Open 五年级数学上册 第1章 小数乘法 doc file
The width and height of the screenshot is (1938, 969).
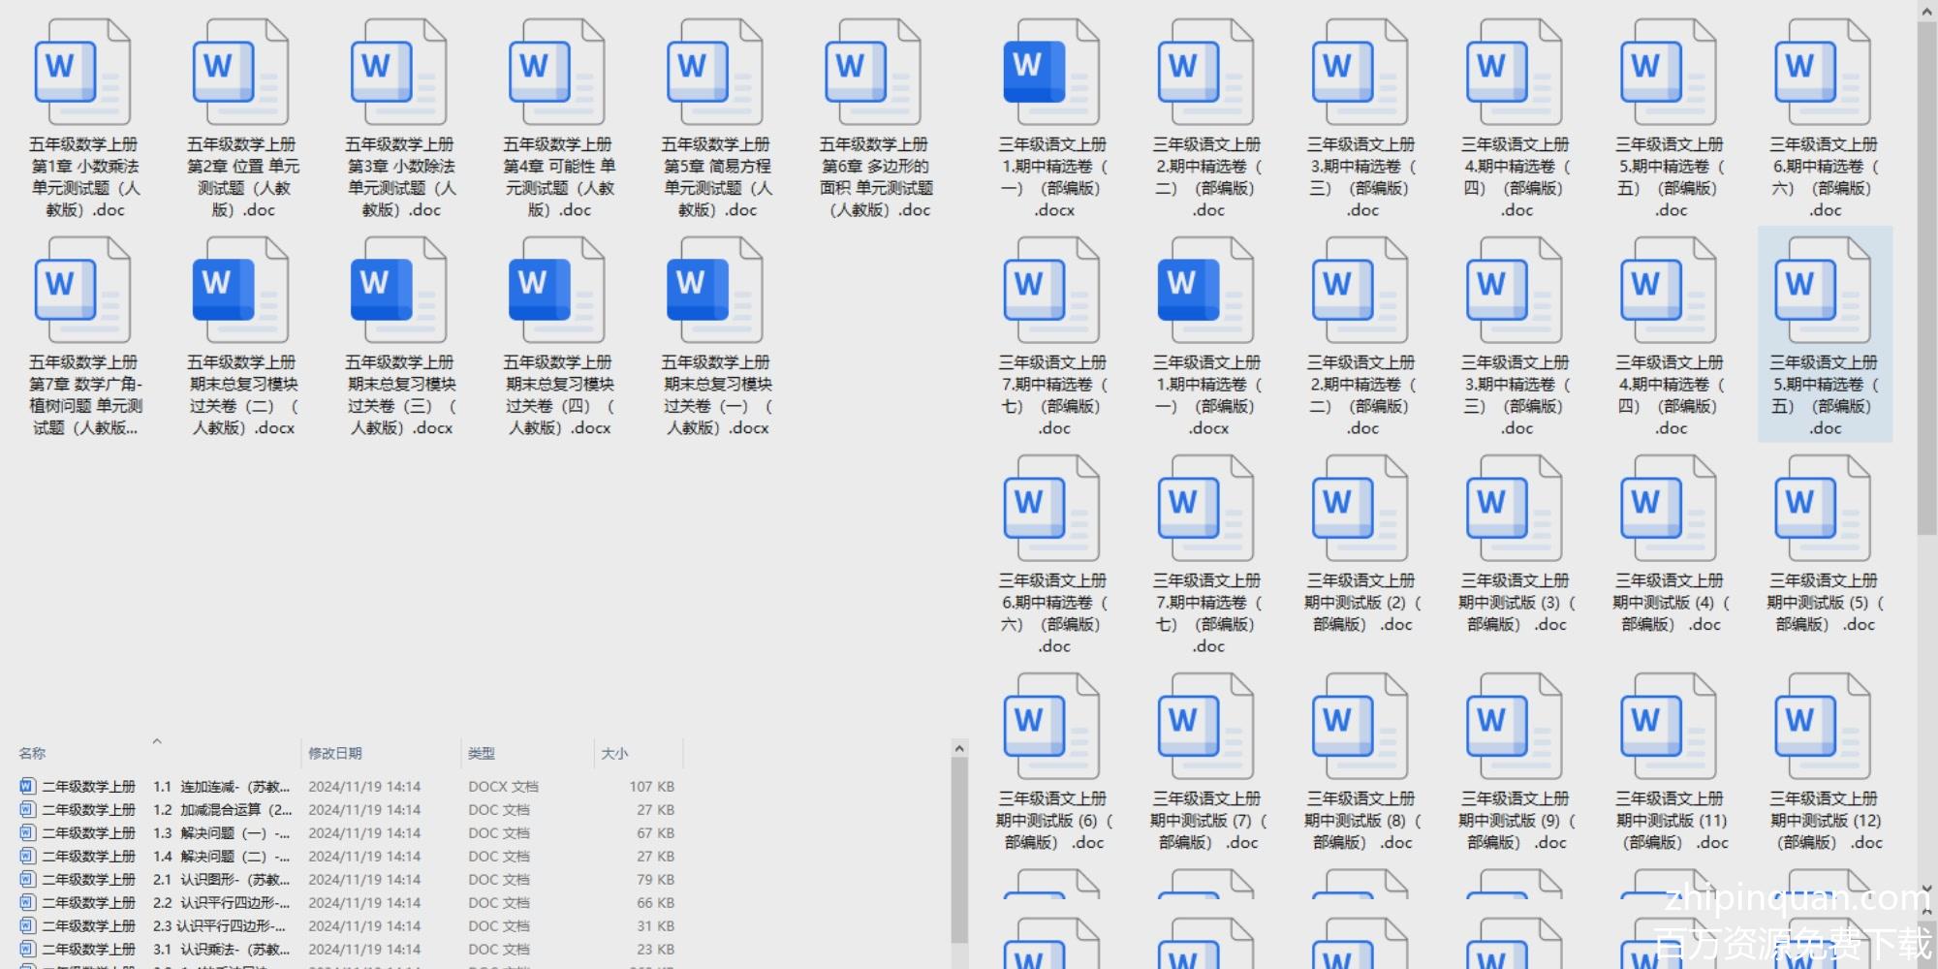[82, 75]
